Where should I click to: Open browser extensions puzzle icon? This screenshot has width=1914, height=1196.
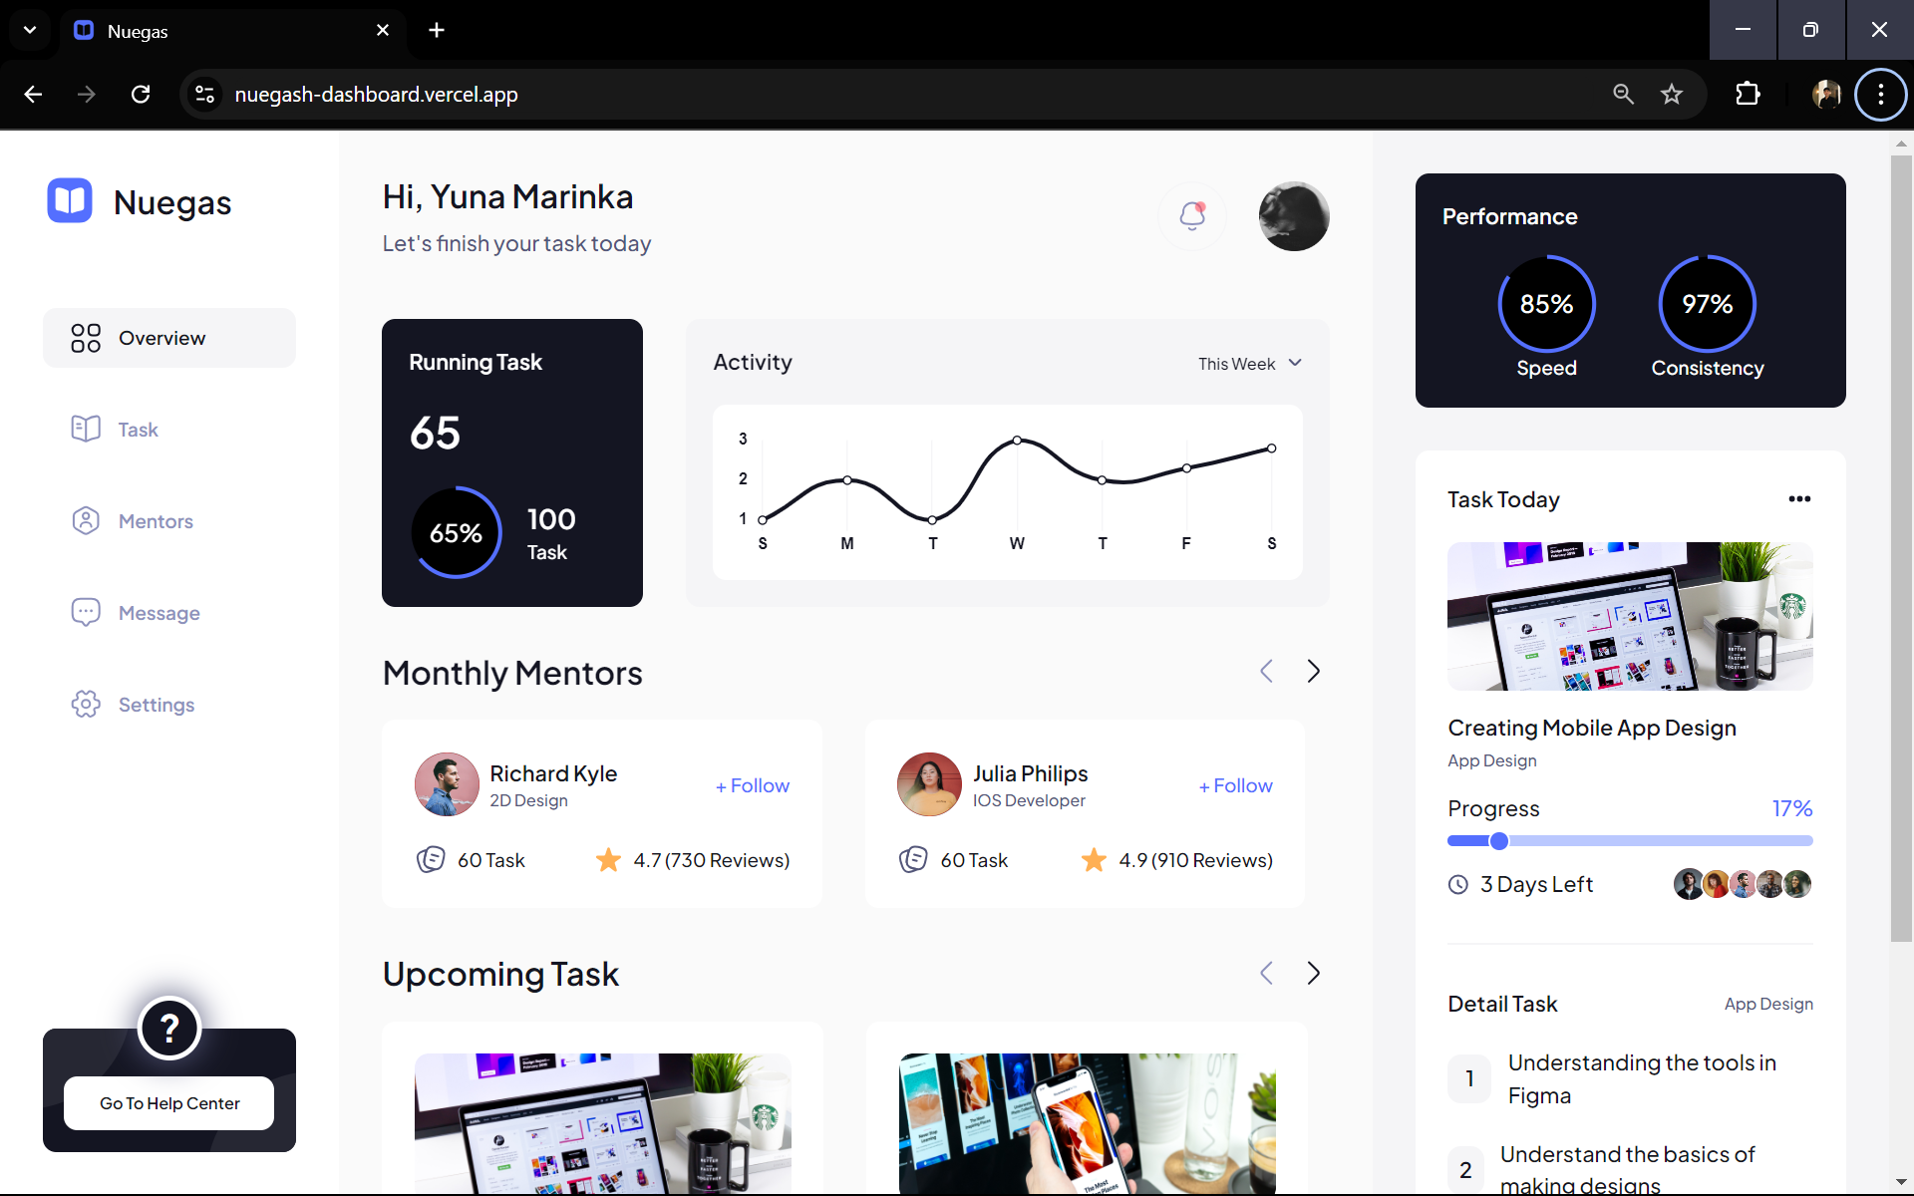[1748, 94]
